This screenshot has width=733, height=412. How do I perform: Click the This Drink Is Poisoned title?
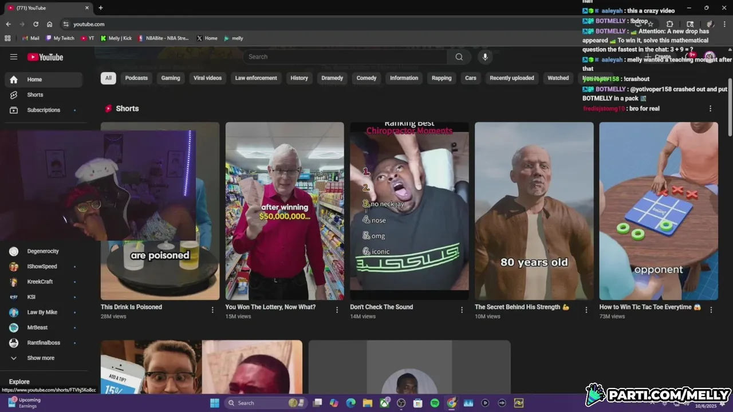pos(131,307)
